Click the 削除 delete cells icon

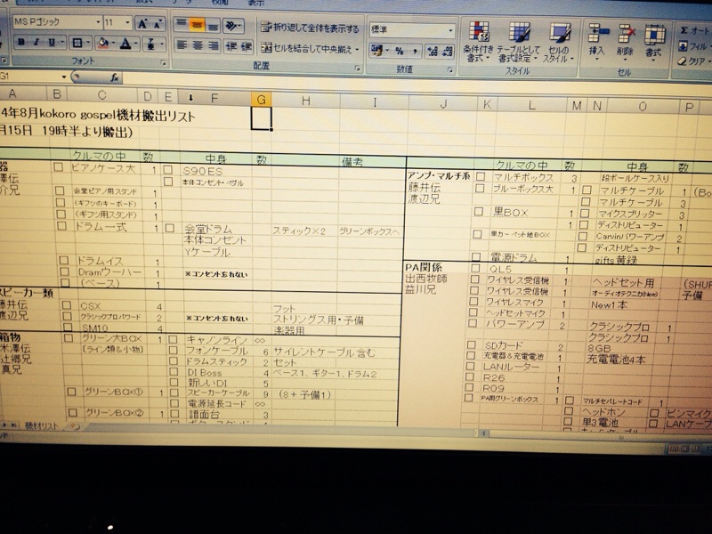point(625,41)
